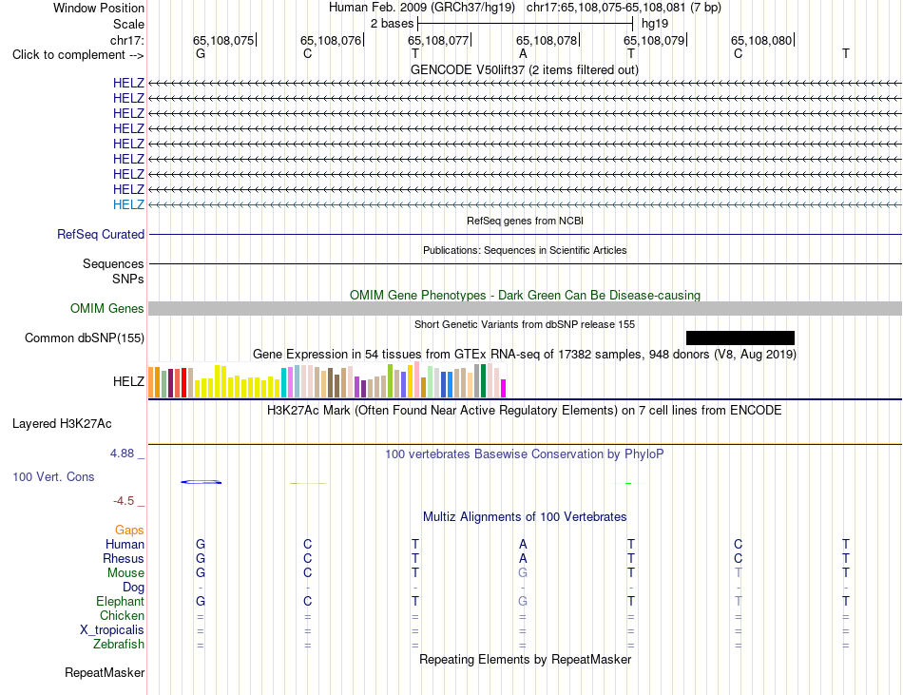Viewport: 903px width, 695px height.
Task: Click the light-blue HELZ transcript arrow line
Action: [x=525, y=204]
